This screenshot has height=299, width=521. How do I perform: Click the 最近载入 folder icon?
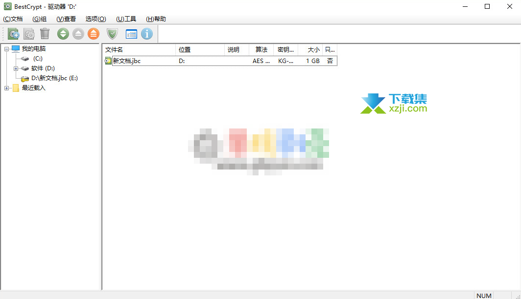tap(16, 88)
